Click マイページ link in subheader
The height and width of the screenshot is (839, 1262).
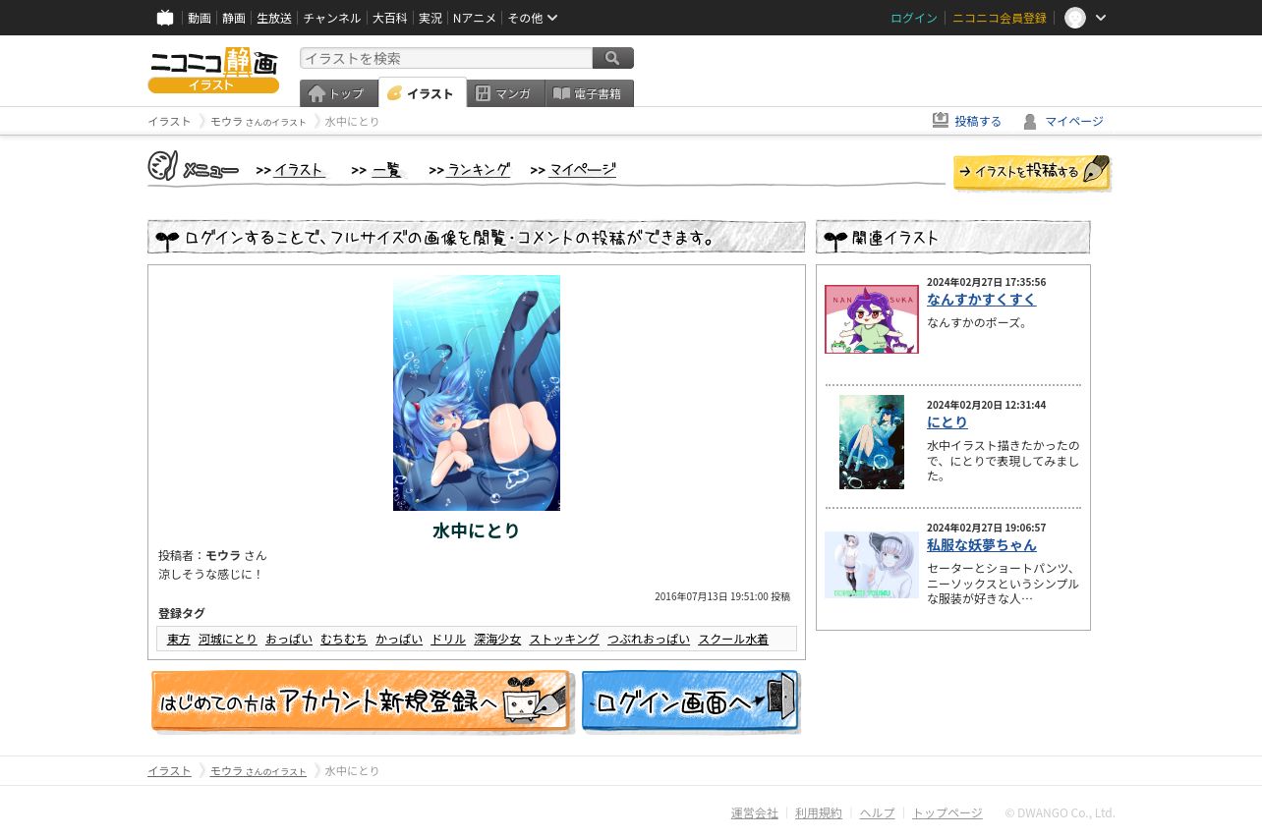1074,122
